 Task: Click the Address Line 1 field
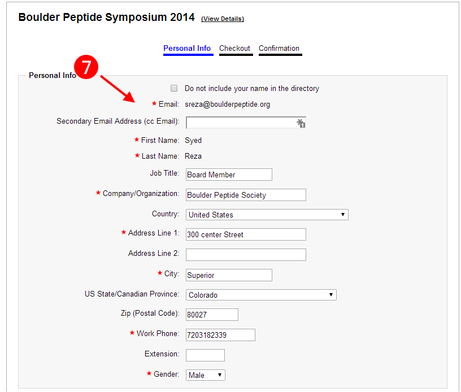click(246, 234)
